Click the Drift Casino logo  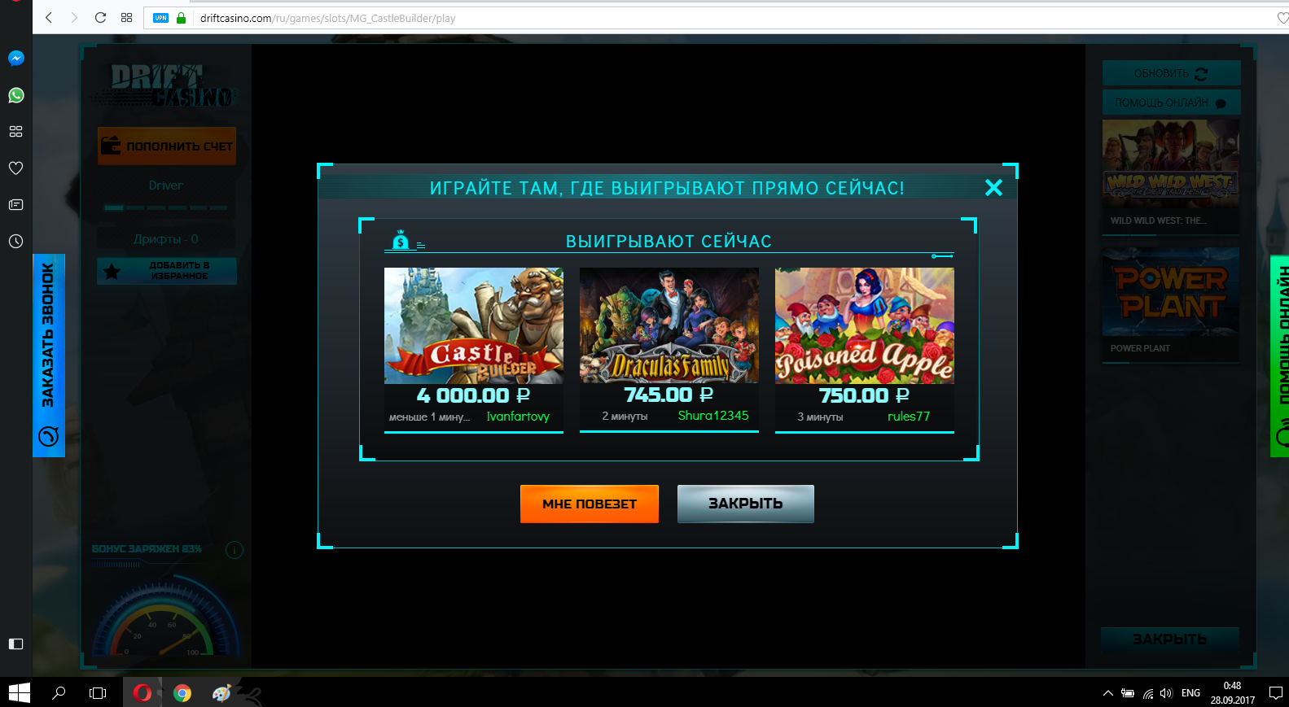[x=166, y=85]
